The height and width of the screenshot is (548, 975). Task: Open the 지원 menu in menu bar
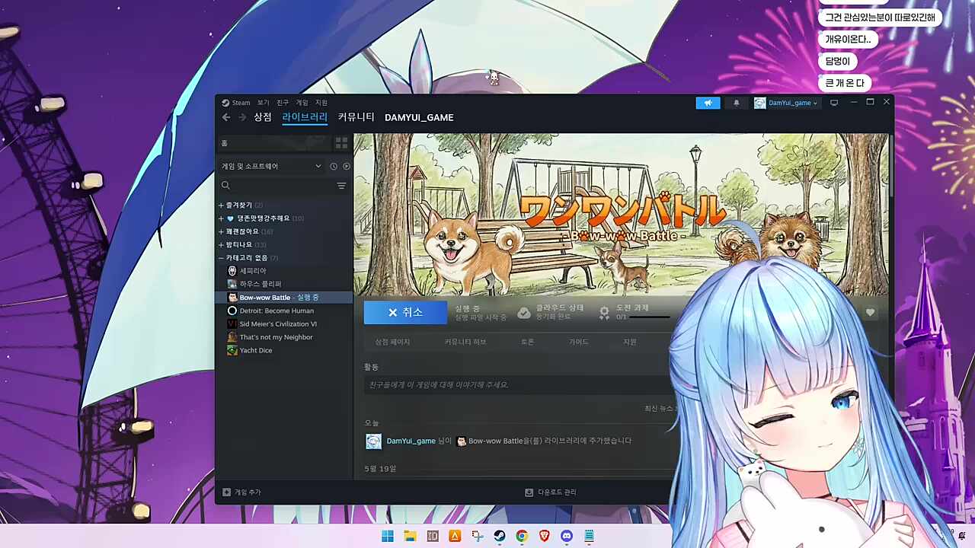point(321,103)
